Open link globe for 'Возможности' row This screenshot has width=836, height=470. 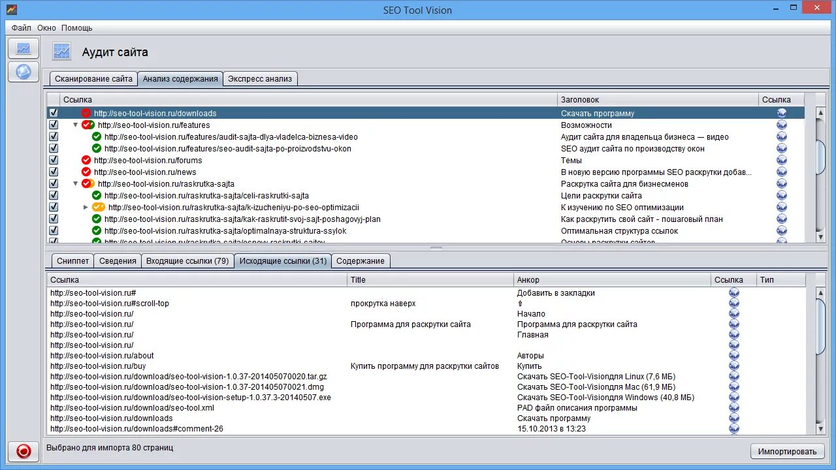(x=781, y=125)
